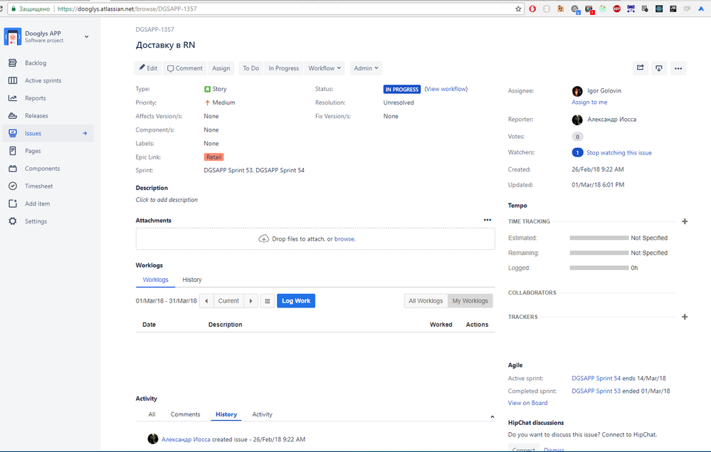This screenshot has height=452, width=711.
Task: Collapse the Activity section chevron
Action: (x=493, y=417)
